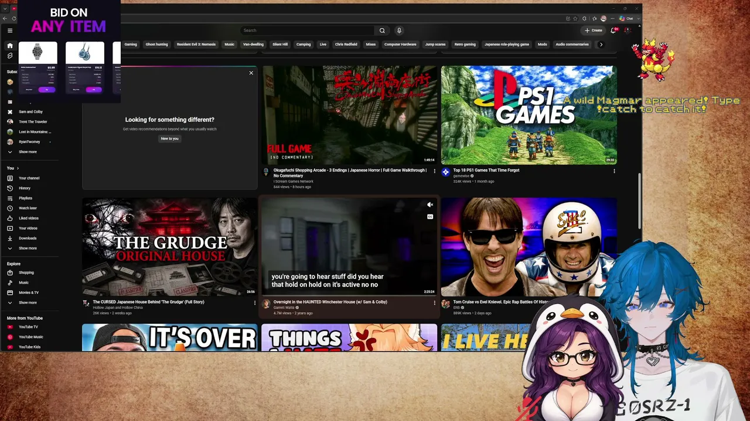The width and height of the screenshot is (750, 421).
Task: Open options menu for The Grudge video
Action: pyautogui.click(x=254, y=303)
